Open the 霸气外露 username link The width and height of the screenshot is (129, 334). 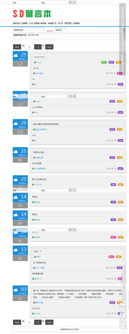click(39, 303)
